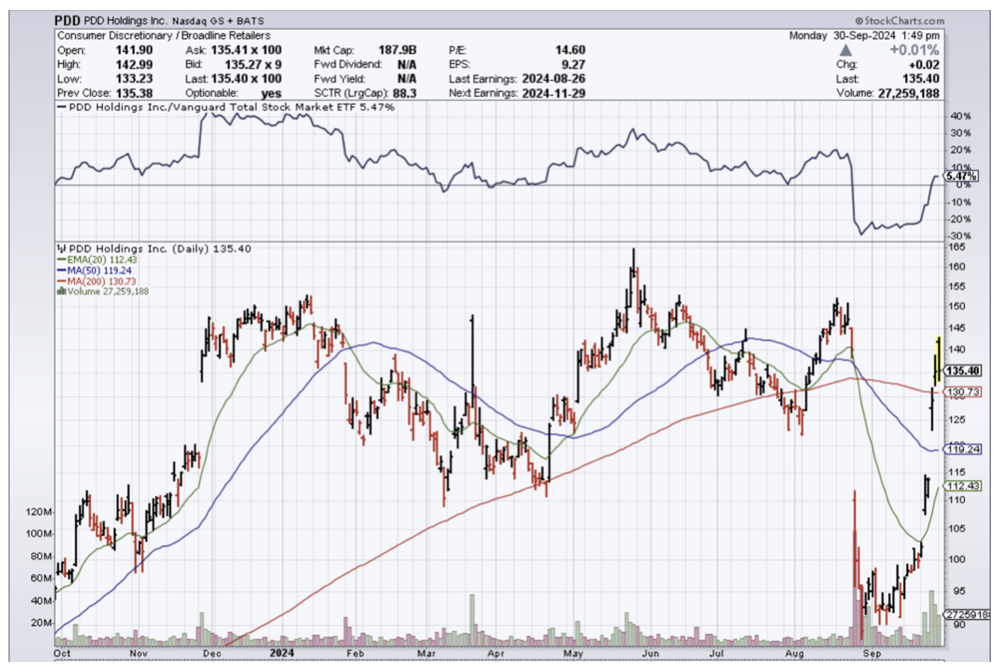Click the green EMA(20) line swatch
1001x672 pixels.
point(62,259)
